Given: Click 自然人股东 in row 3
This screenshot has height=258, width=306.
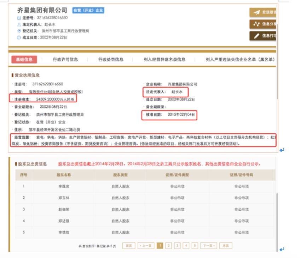Looking at the screenshot, I should 120,210.
